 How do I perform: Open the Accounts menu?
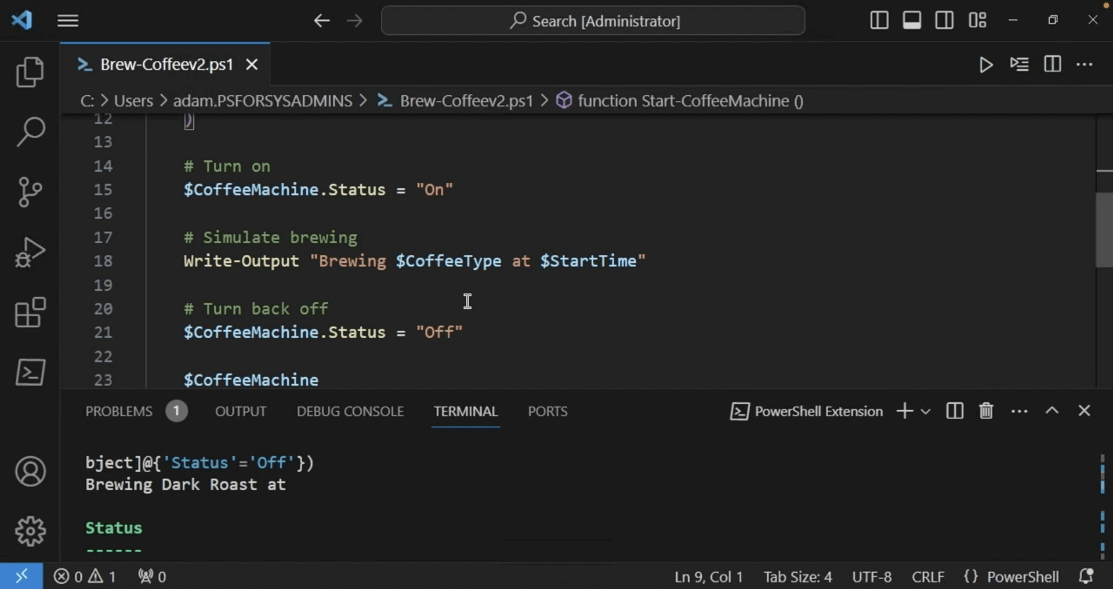click(30, 471)
